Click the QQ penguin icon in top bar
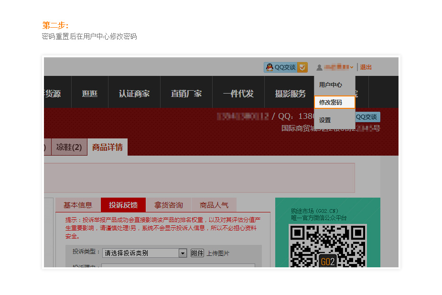Image resolution: width=442 pixels, height=295 pixels. click(x=270, y=67)
